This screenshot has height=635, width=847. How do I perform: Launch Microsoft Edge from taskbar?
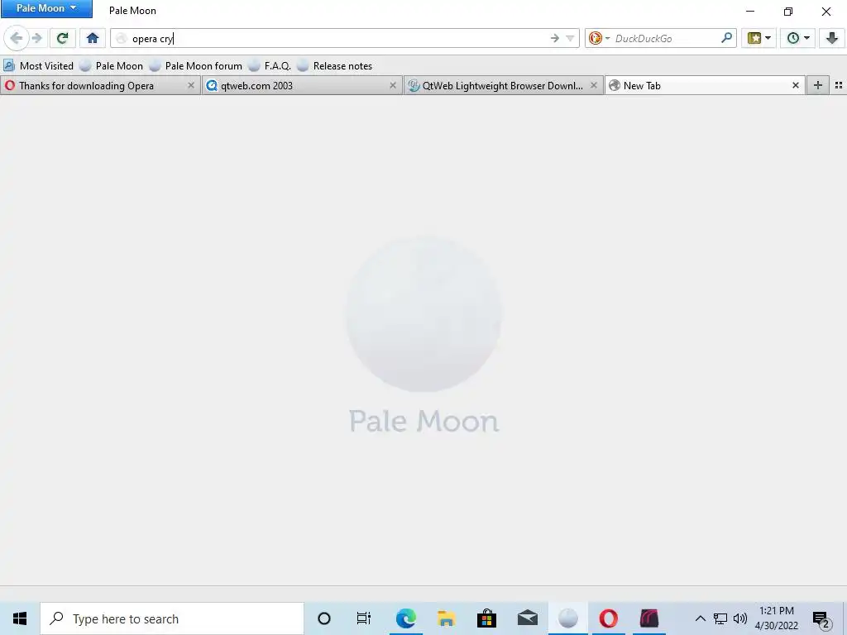tap(405, 618)
